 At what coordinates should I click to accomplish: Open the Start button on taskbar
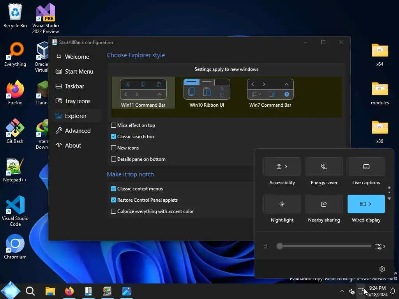pos(10,290)
